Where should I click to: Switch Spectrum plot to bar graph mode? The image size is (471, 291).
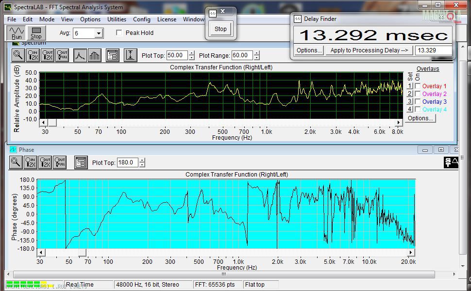point(94,55)
